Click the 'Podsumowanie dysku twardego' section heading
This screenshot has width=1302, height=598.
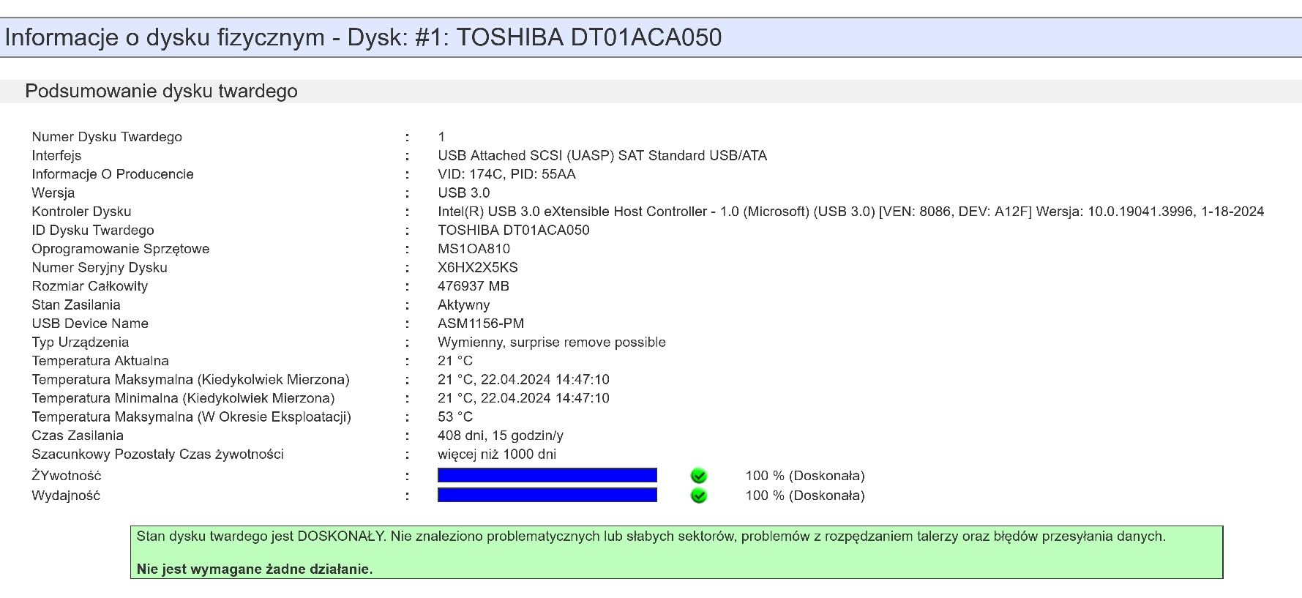(x=161, y=91)
